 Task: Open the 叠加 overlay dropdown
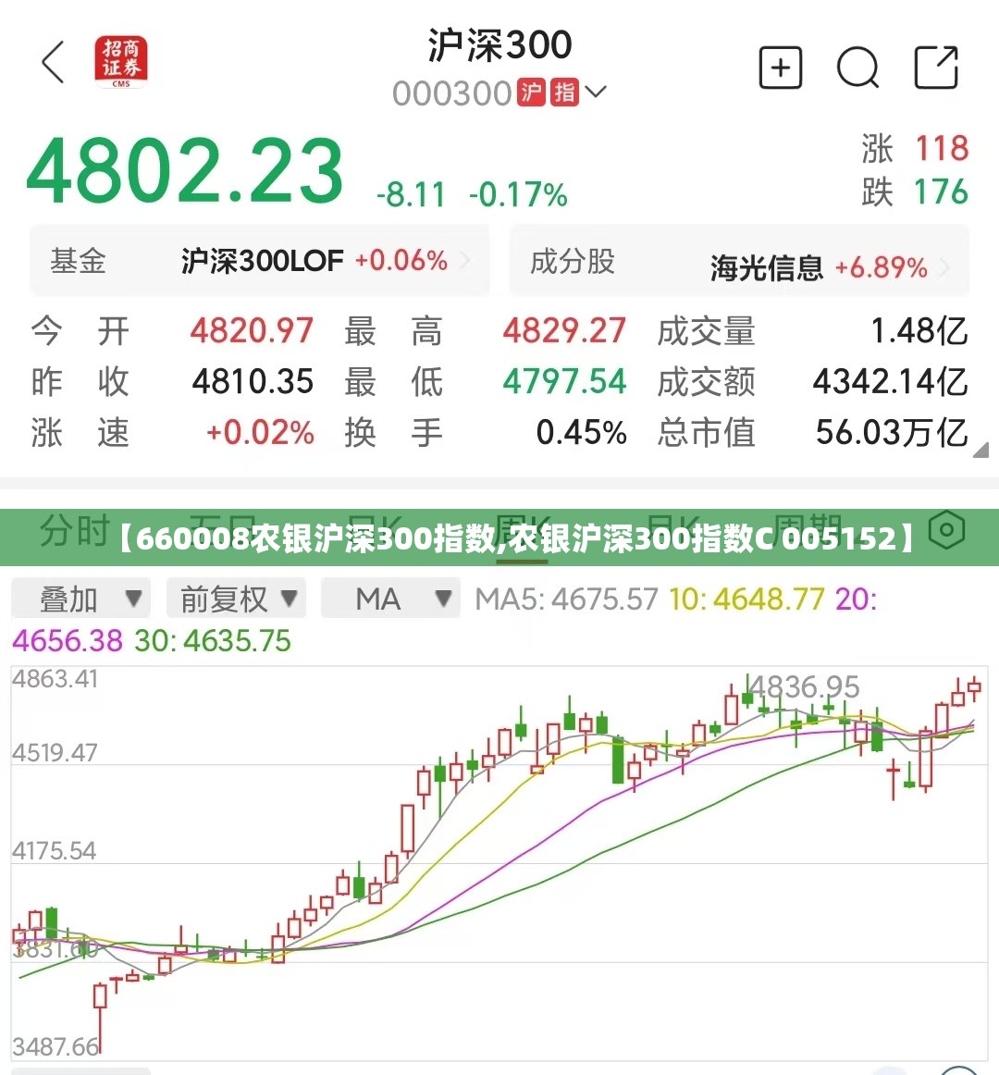tap(80, 599)
